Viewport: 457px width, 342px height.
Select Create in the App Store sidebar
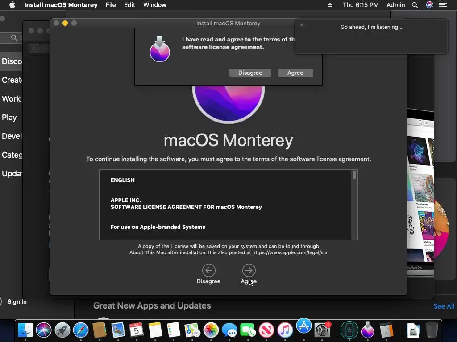[11, 80]
